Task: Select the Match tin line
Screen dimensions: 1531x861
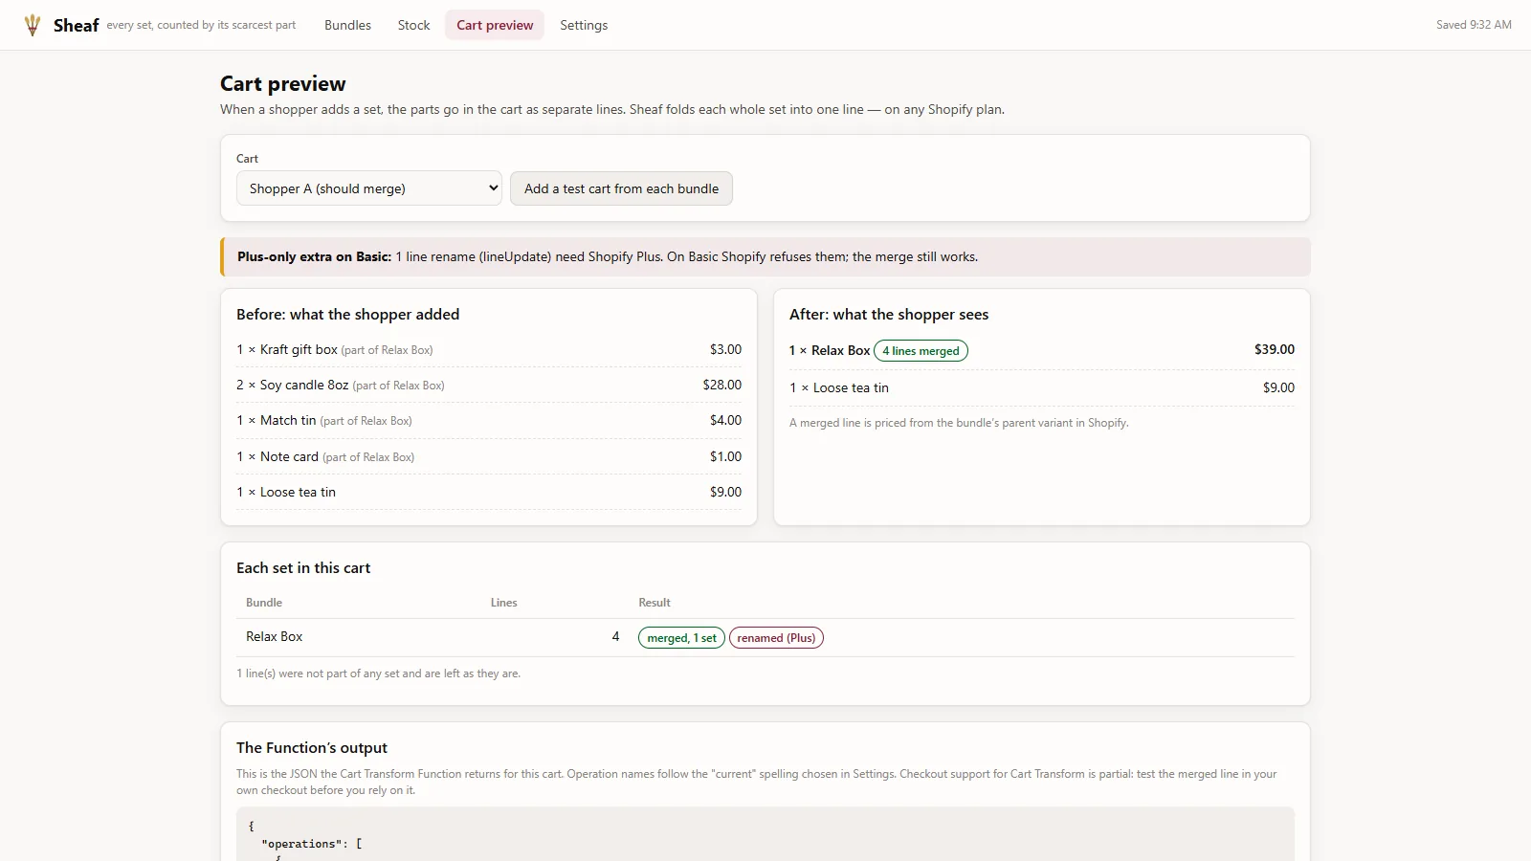Action: (489, 420)
